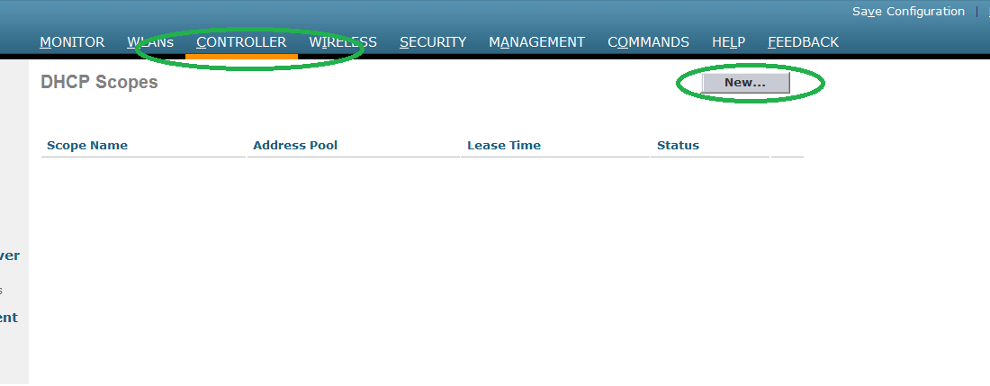
Task: Open the FEEDBACK menu
Action: click(803, 42)
